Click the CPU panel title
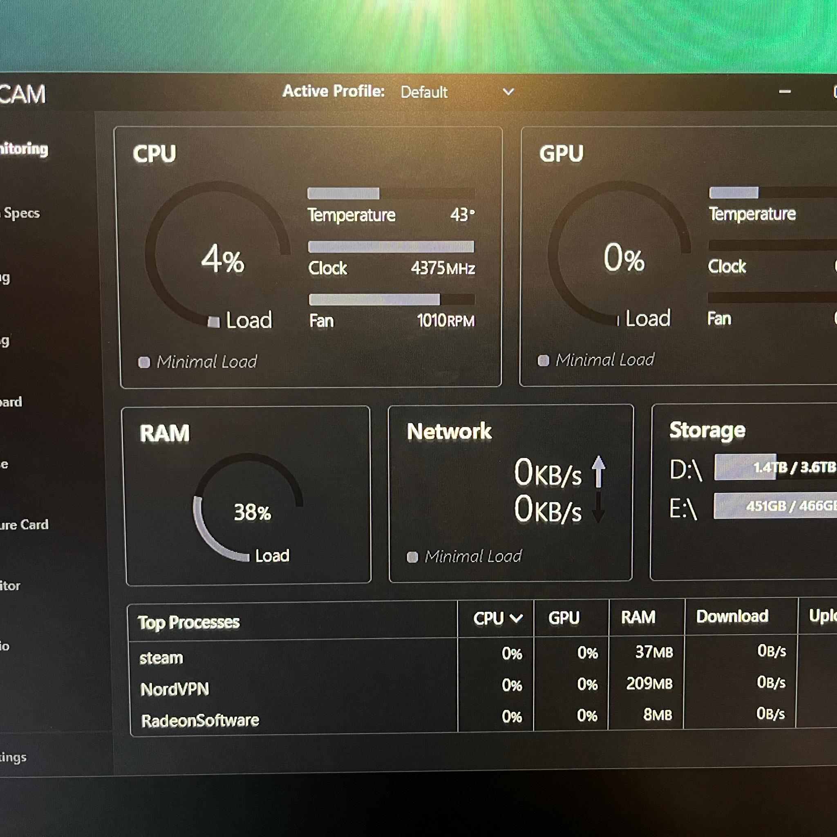The width and height of the screenshot is (837, 837). [154, 154]
